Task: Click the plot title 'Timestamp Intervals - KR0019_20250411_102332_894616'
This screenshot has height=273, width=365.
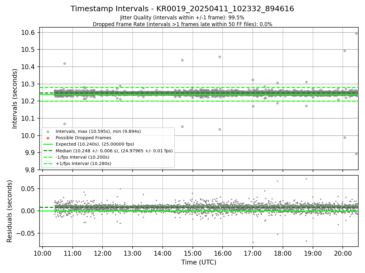Action: 182,9
